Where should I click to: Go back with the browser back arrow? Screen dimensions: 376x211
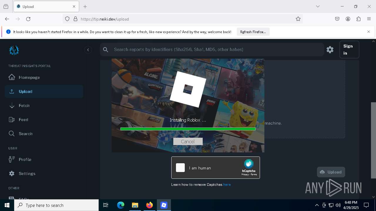(x=7, y=19)
